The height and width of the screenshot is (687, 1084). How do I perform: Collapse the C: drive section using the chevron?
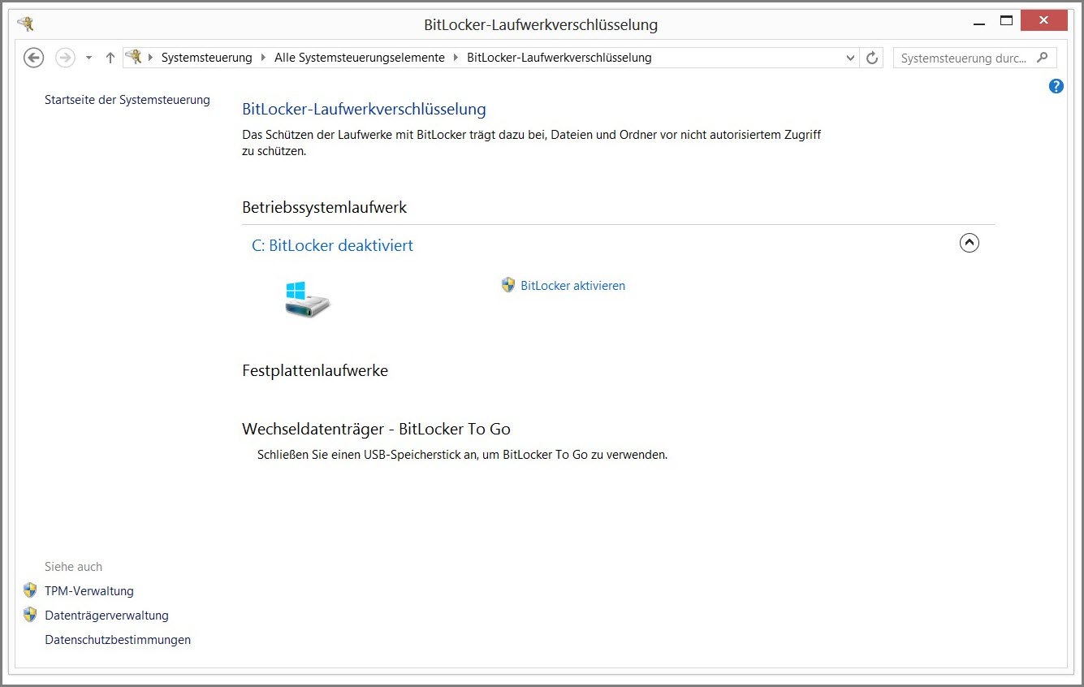click(969, 243)
